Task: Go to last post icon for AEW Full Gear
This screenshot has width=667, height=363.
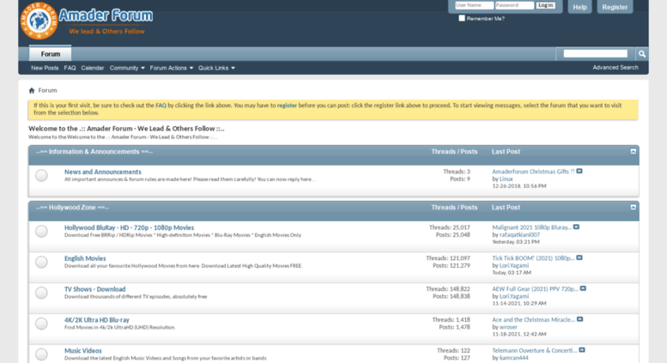Action: click(583, 288)
